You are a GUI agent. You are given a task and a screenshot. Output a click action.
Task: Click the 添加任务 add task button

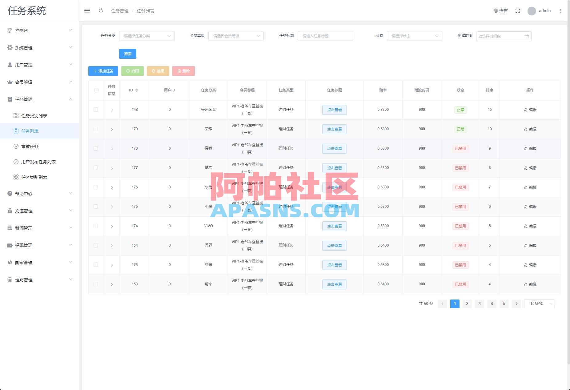coord(103,71)
